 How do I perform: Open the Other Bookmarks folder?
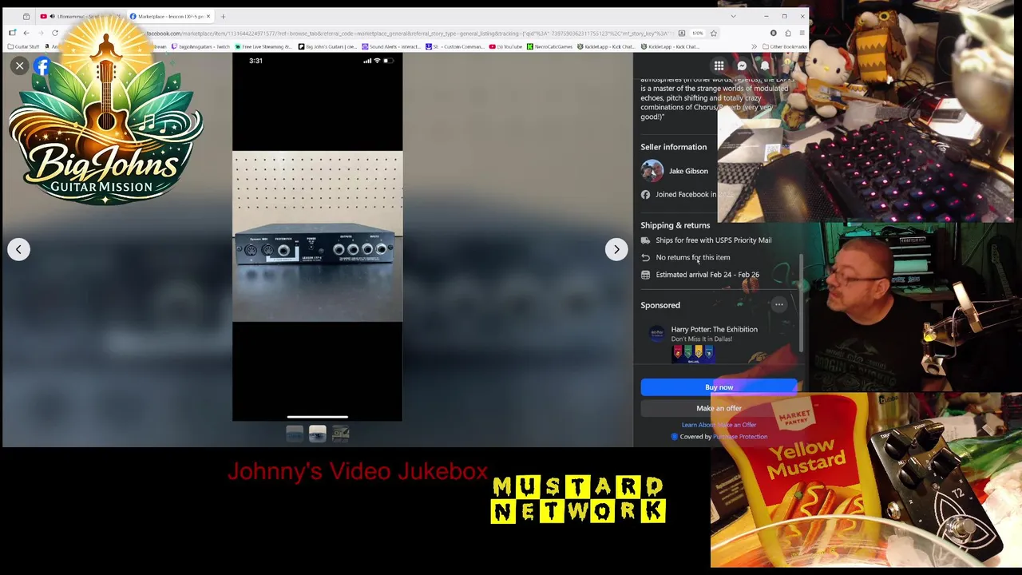pos(785,46)
